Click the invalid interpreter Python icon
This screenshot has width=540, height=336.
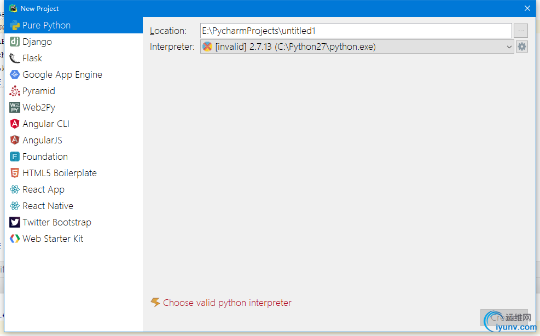click(x=207, y=47)
